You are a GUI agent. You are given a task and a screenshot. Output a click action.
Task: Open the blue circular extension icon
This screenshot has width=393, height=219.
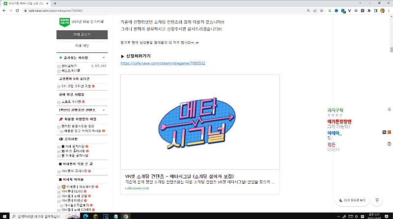337,11
